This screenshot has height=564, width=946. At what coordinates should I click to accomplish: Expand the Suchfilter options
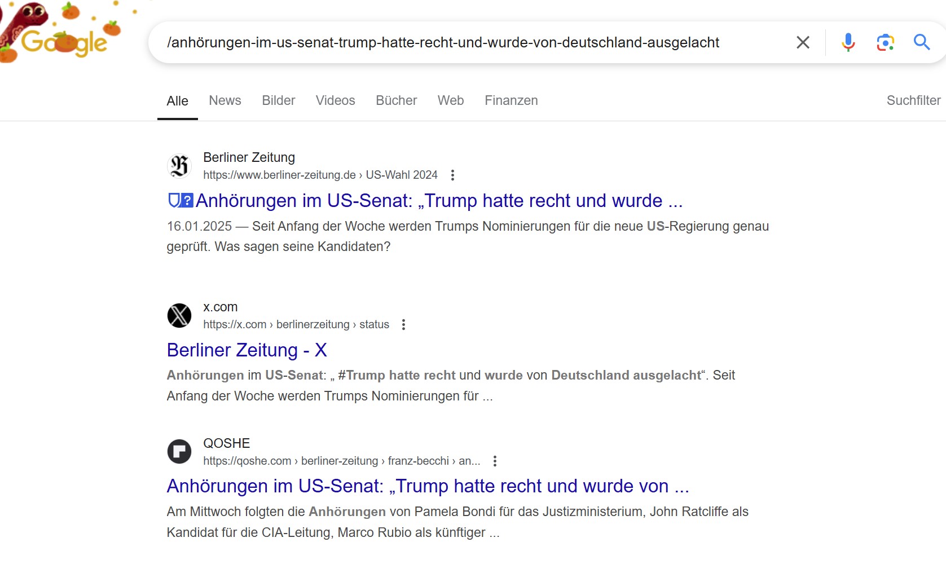(x=913, y=100)
